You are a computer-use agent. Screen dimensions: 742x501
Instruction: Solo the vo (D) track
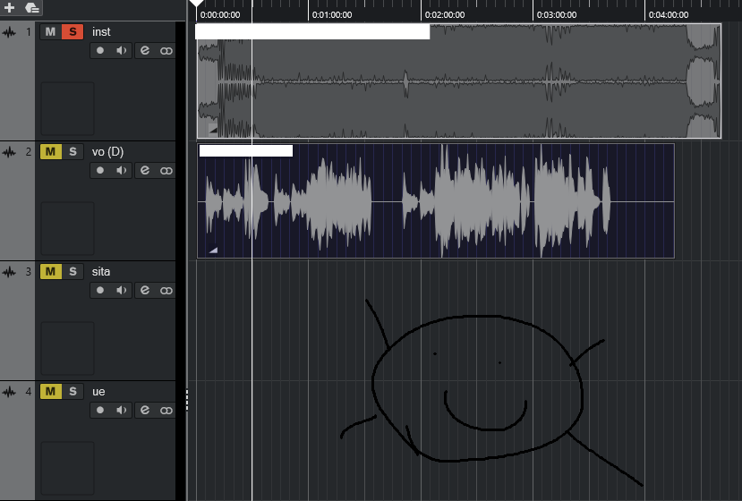point(72,151)
